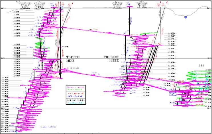The width and height of the screenshot is (212, 134).
Task: Click the blue pond symbol in the pit
Action: 186,17
